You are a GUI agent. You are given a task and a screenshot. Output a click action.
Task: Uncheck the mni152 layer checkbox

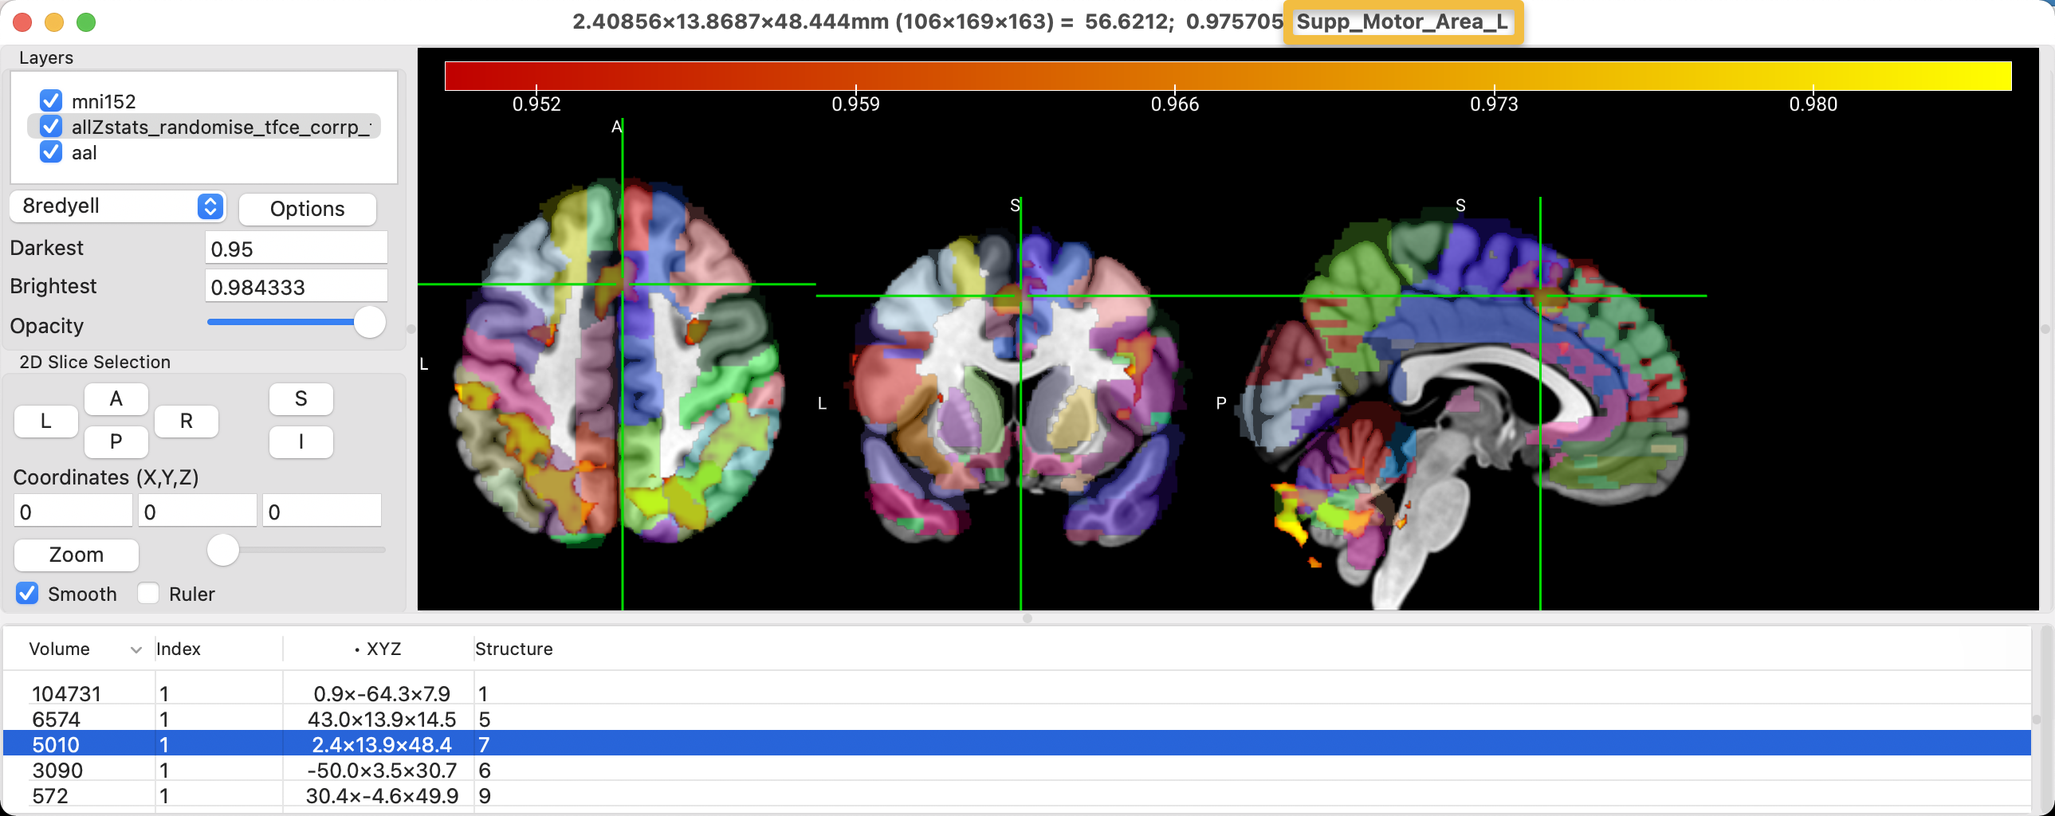(51, 100)
